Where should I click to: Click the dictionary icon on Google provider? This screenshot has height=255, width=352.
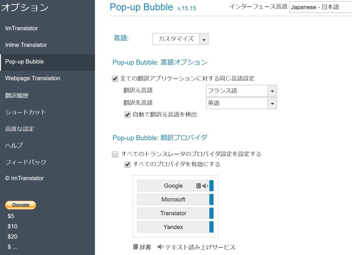(x=198, y=186)
